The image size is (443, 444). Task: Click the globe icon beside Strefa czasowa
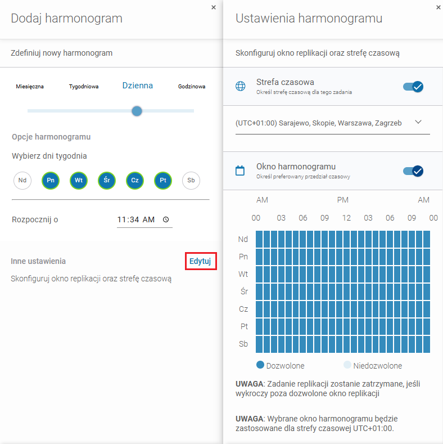pos(241,86)
